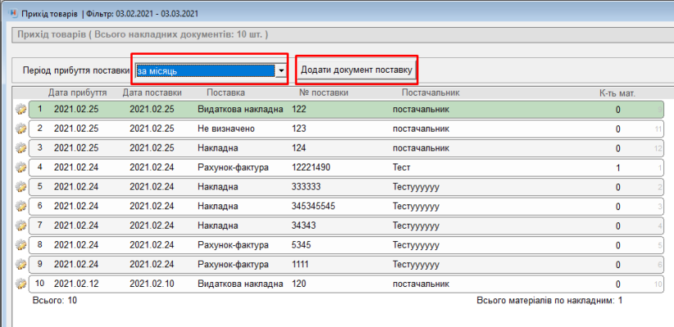
Task: Open the 'за місяць' period dropdown arrow
Action: click(281, 71)
